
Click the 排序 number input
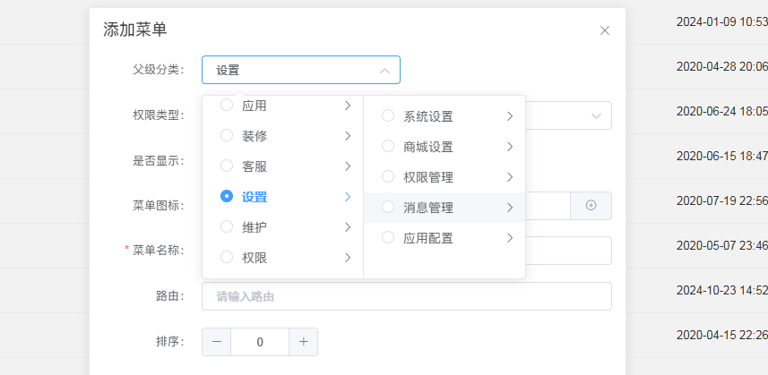pos(260,342)
